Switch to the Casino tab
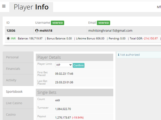This screenshot has width=161, height=120. coord(18,115)
